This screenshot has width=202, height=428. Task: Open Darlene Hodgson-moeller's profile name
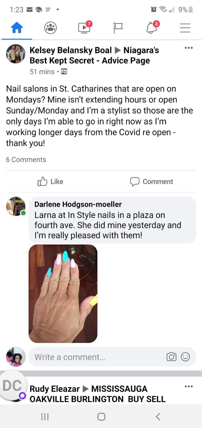pos(78,204)
